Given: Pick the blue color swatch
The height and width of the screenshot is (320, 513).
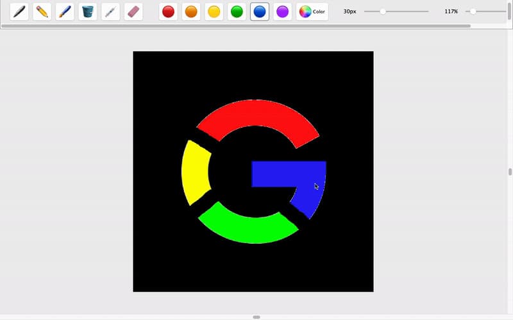Looking at the screenshot, I should [260, 12].
